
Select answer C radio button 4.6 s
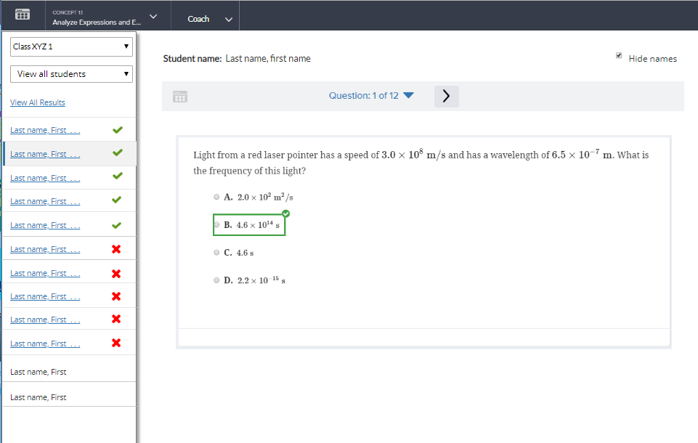(216, 253)
